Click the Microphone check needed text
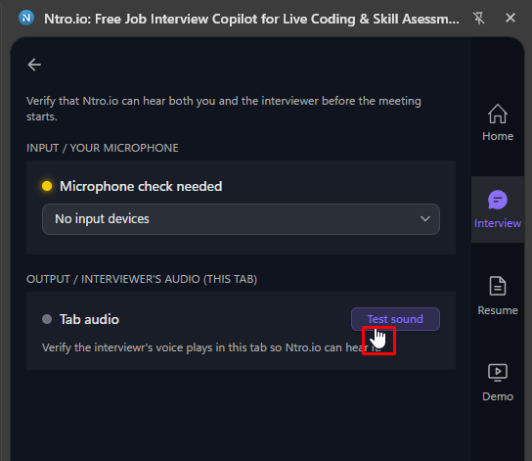This screenshot has width=532, height=461. pos(141,186)
